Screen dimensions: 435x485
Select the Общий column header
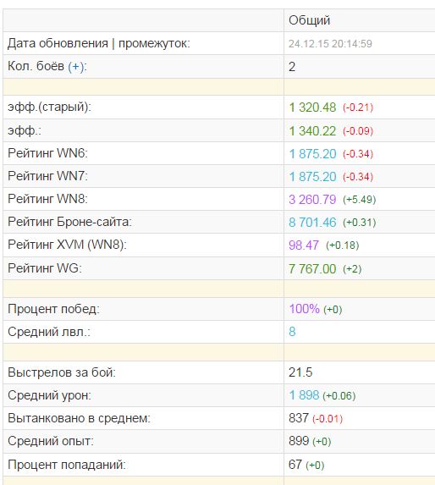(x=309, y=20)
